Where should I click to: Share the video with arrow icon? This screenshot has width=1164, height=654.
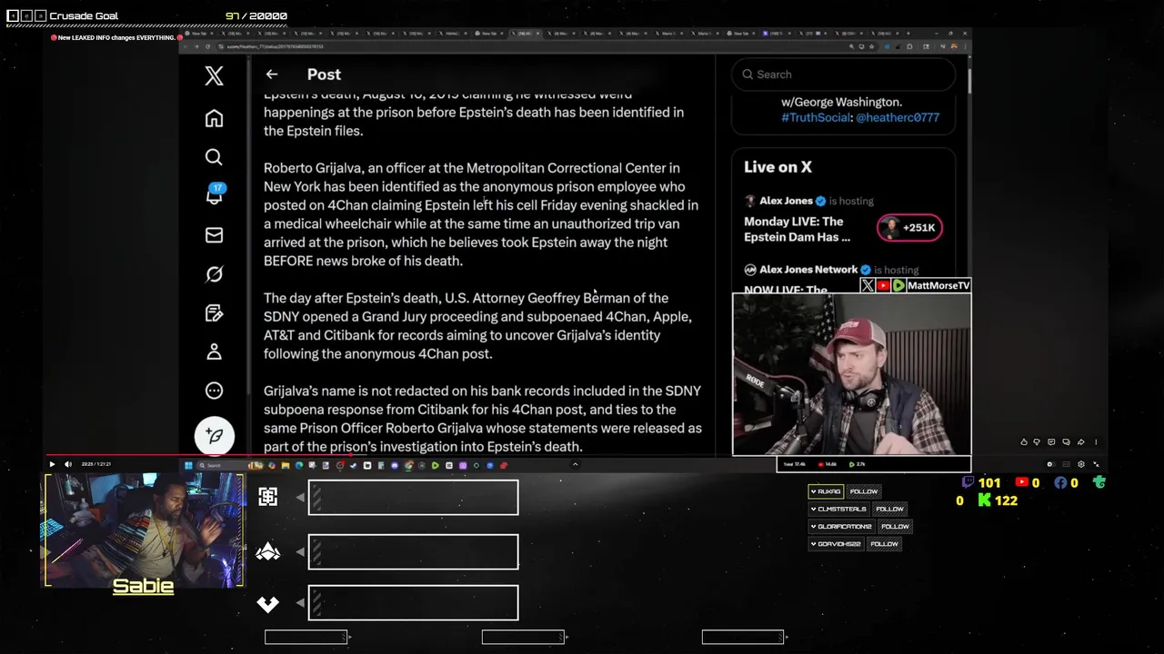coord(1081,442)
